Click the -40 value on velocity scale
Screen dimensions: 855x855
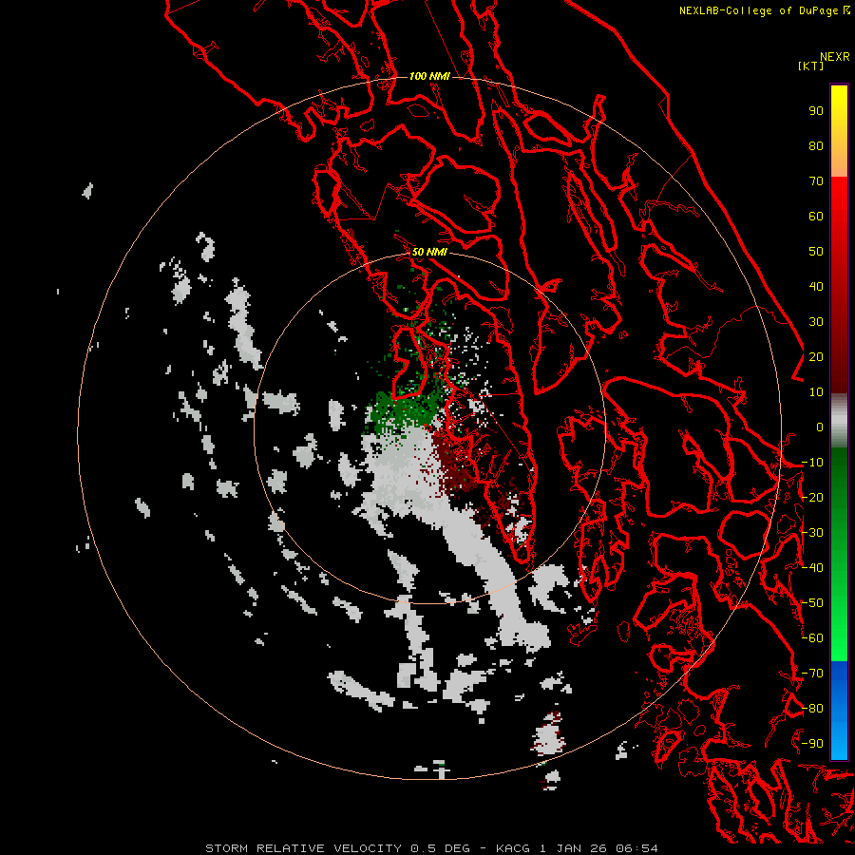coord(812,568)
